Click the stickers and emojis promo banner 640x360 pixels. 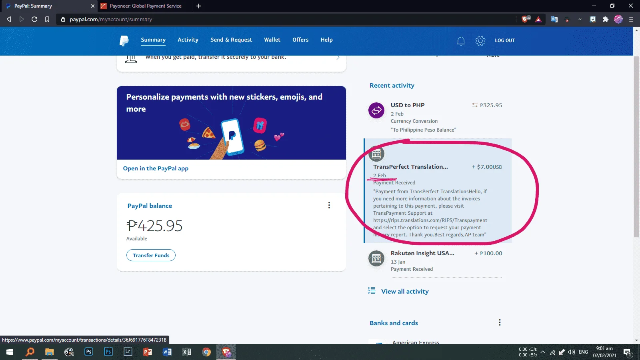(231, 123)
